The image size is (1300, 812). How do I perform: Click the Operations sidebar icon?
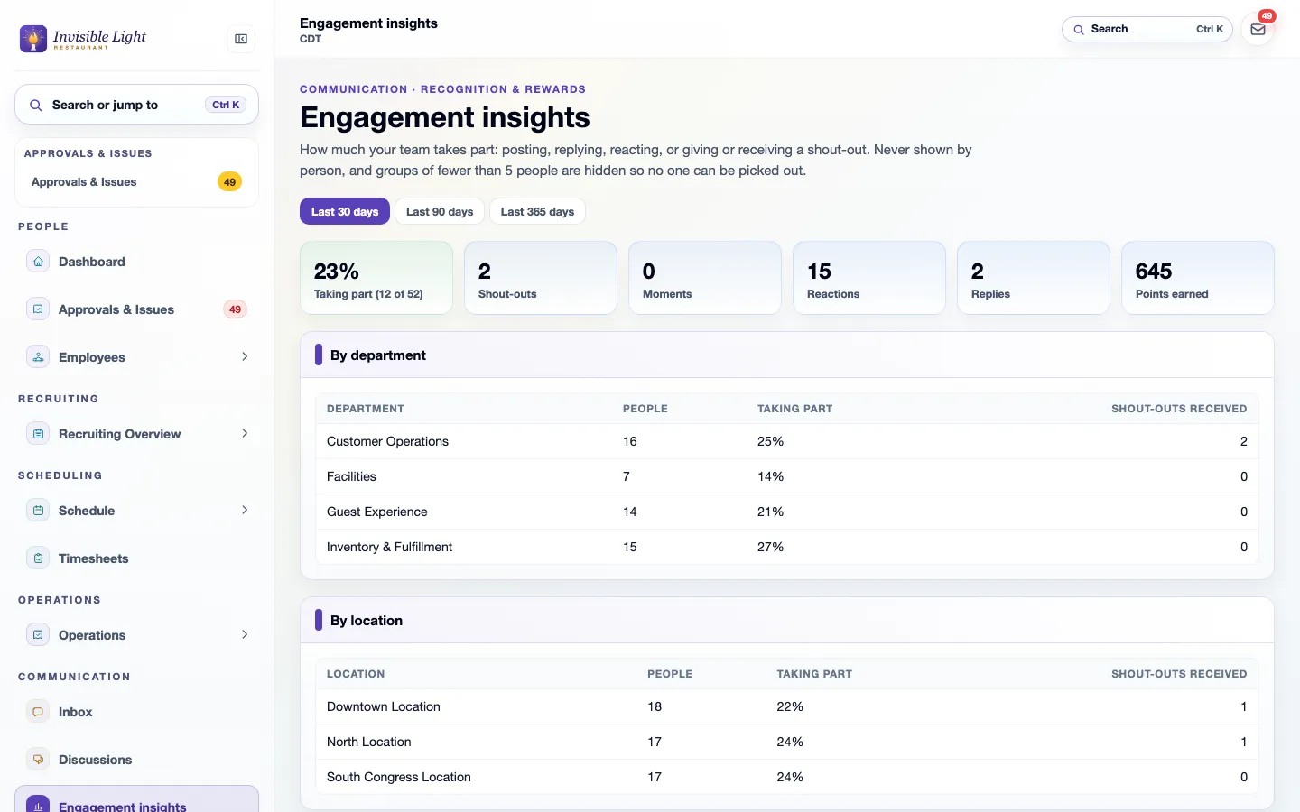tap(38, 635)
